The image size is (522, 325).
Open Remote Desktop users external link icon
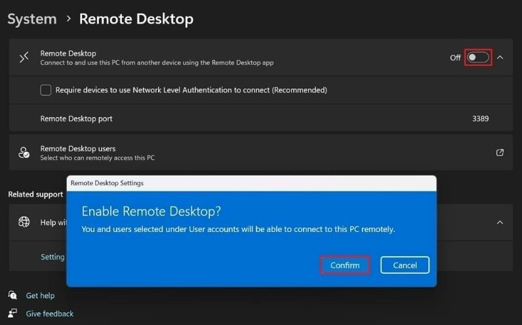(x=500, y=153)
